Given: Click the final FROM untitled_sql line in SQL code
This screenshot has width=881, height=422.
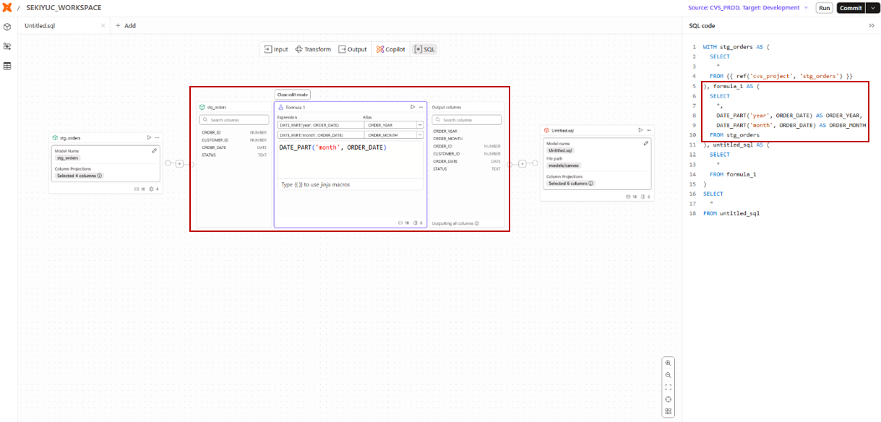Looking at the screenshot, I should coord(731,214).
